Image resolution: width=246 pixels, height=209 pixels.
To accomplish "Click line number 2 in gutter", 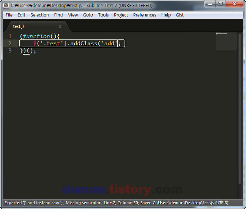I will tap(10, 44).
